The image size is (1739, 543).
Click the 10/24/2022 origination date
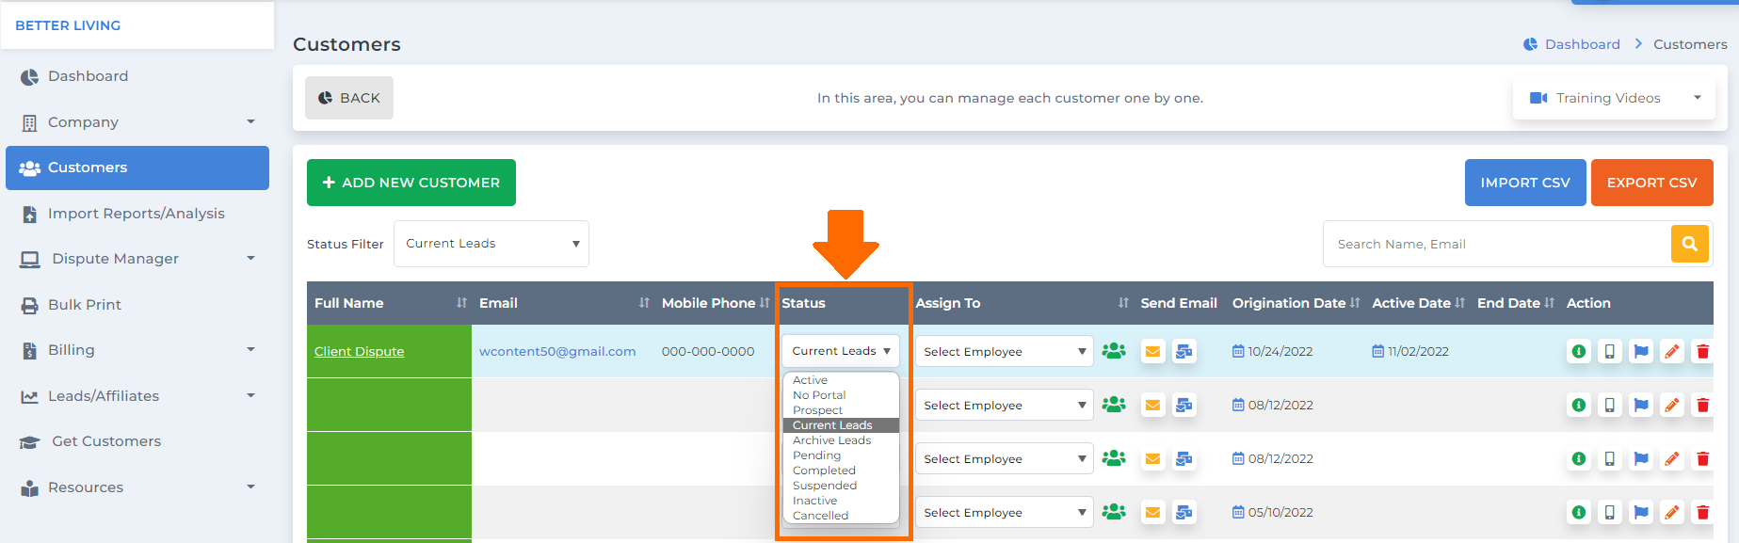(x=1280, y=351)
